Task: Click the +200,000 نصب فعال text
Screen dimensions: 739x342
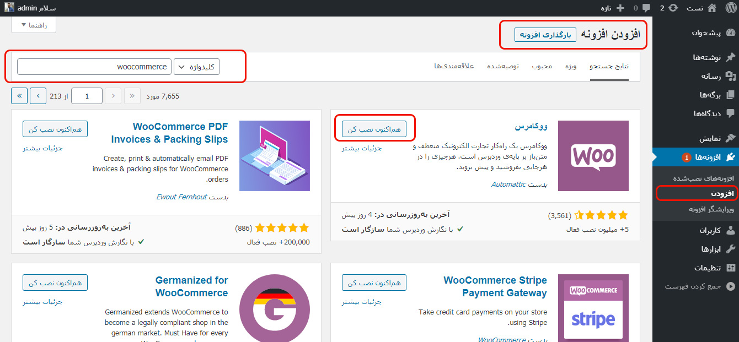Action: [279, 242]
